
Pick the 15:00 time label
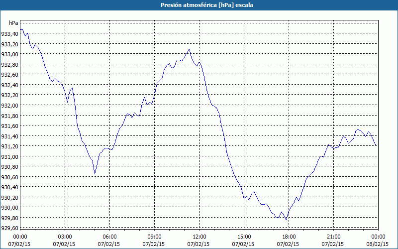coord(244,237)
